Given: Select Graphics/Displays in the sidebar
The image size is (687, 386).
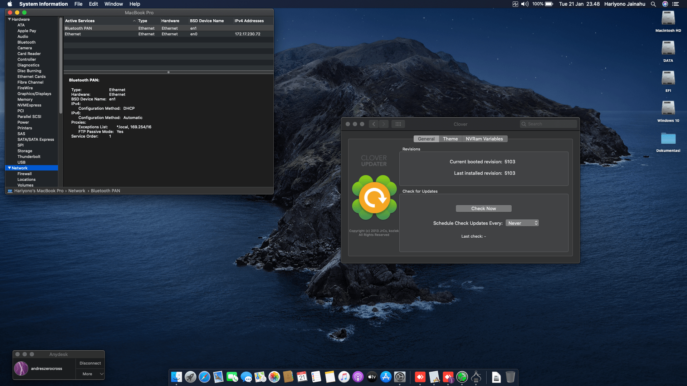Looking at the screenshot, I should click(34, 94).
